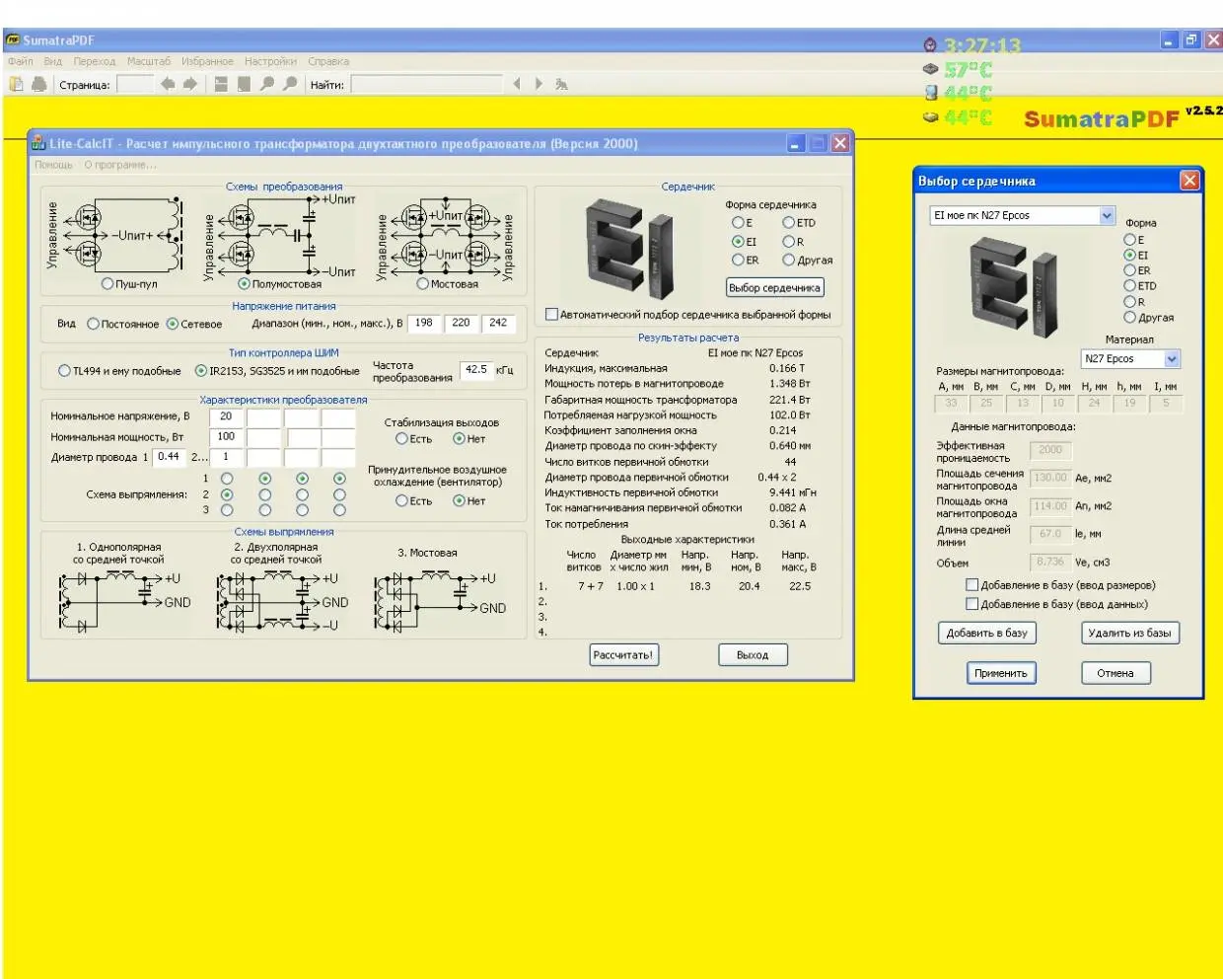Open Избранное menu in SumatraPDF

point(207,61)
